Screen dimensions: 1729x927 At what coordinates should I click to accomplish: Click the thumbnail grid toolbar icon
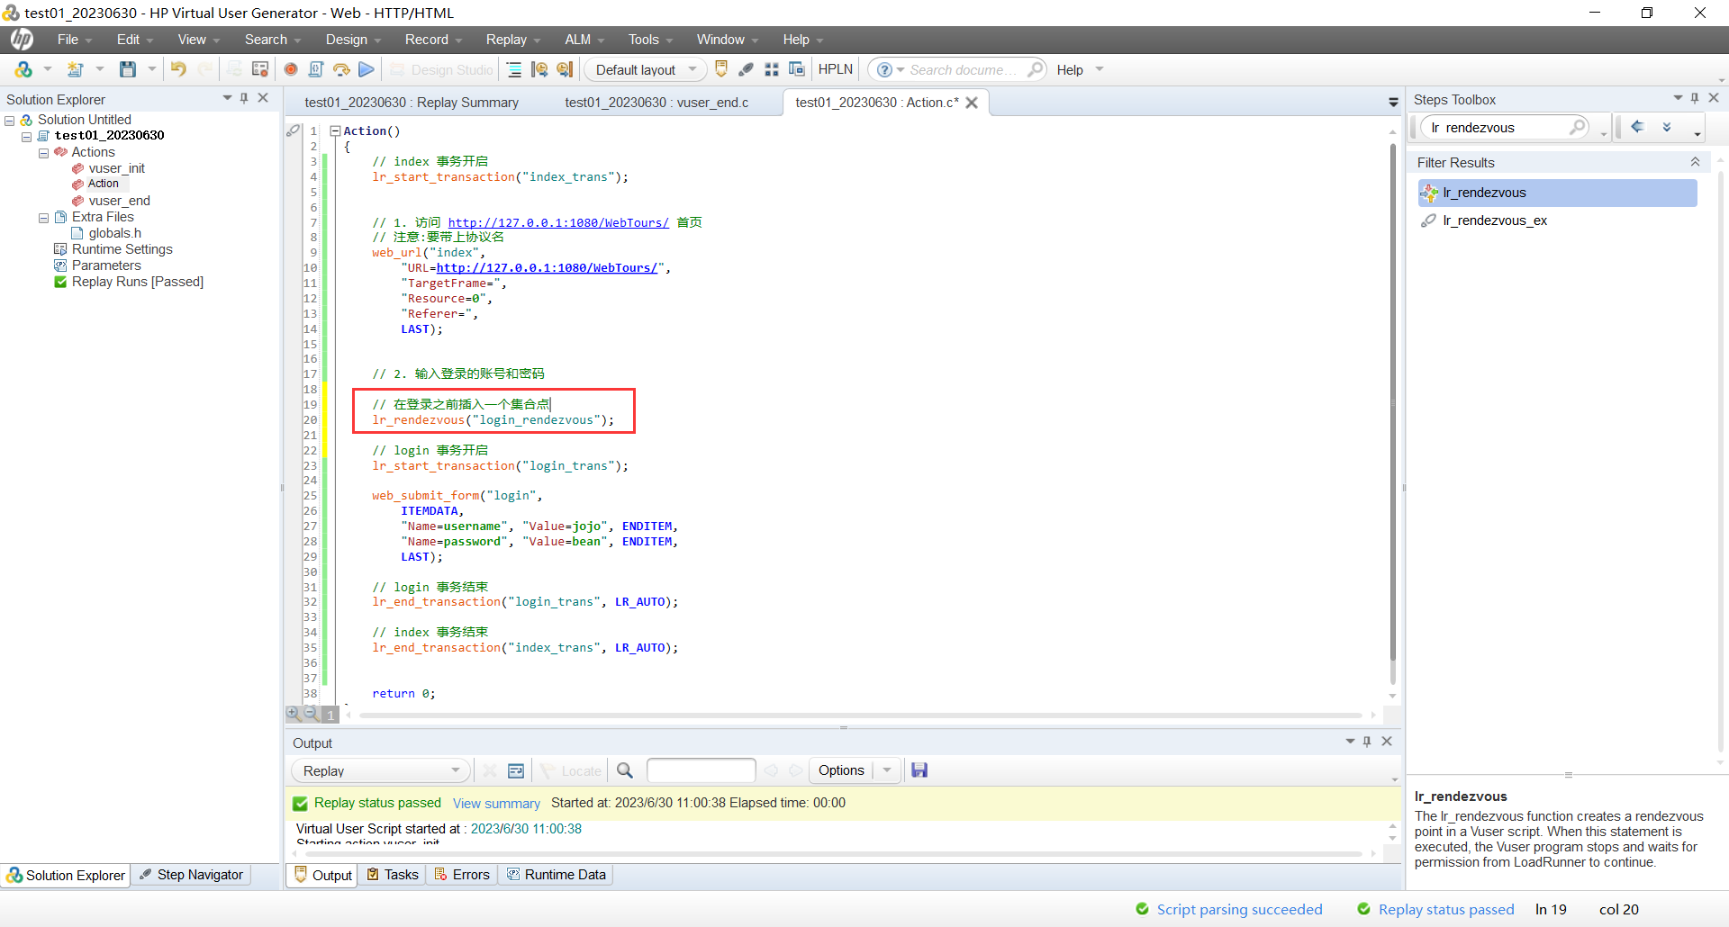click(772, 69)
